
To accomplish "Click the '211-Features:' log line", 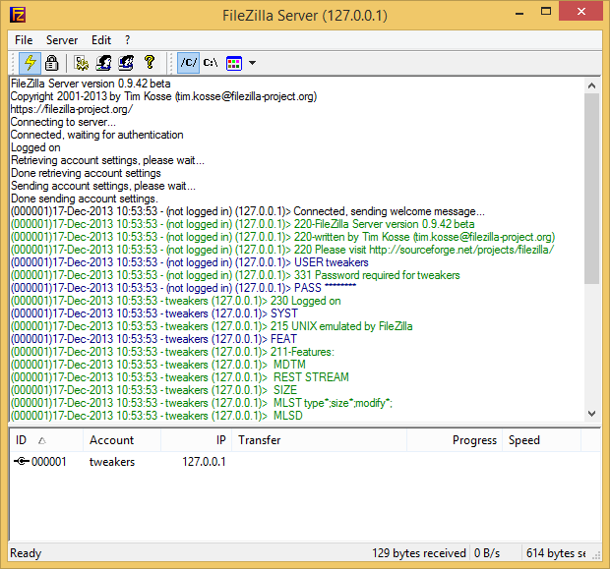I will coord(172,352).
